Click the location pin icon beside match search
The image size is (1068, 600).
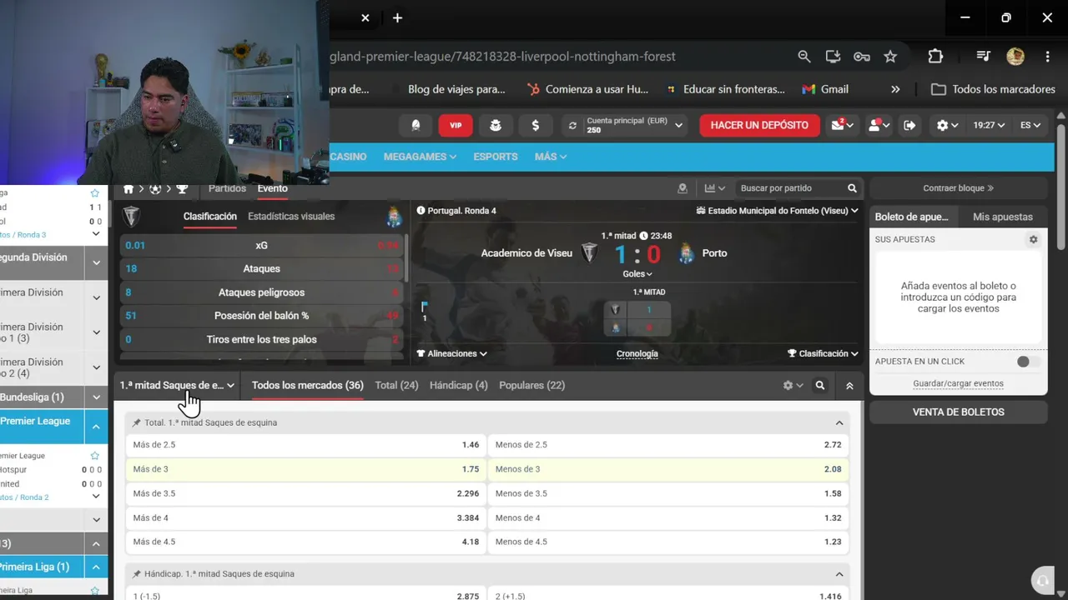point(683,188)
